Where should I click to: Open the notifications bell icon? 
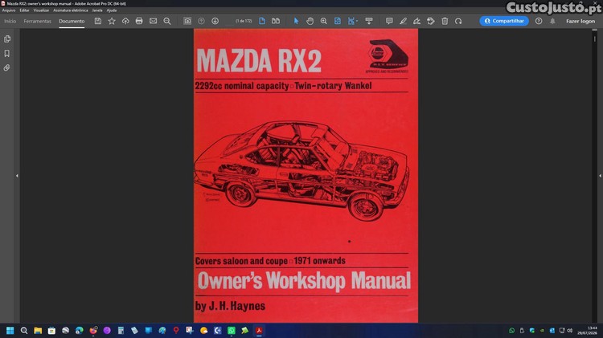click(x=552, y=21)
